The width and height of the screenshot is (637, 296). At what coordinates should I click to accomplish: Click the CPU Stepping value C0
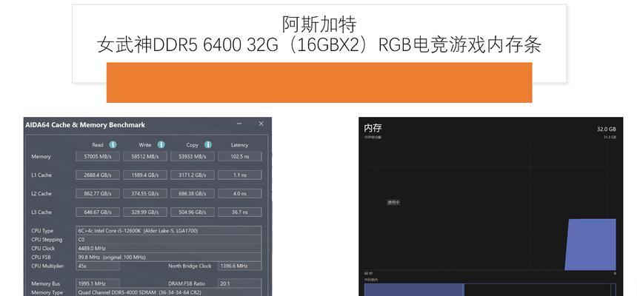click(x=169, y=240)
